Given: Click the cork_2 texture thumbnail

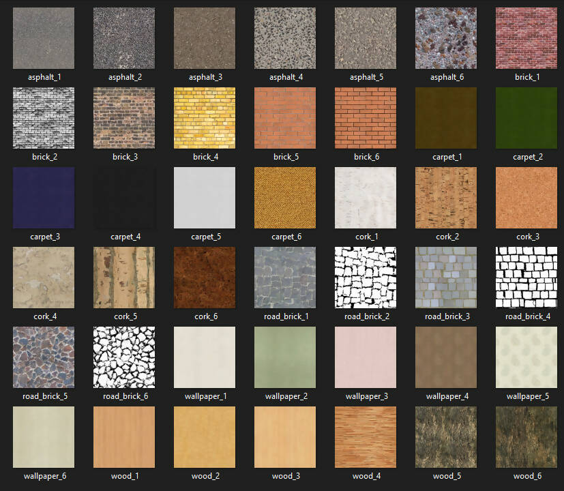Looking at the screenshot, I should pos(446,198).
